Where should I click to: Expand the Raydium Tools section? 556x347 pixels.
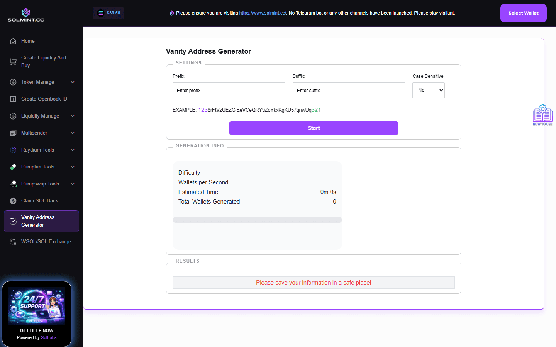pyautogui.click(x=73, y=150)
